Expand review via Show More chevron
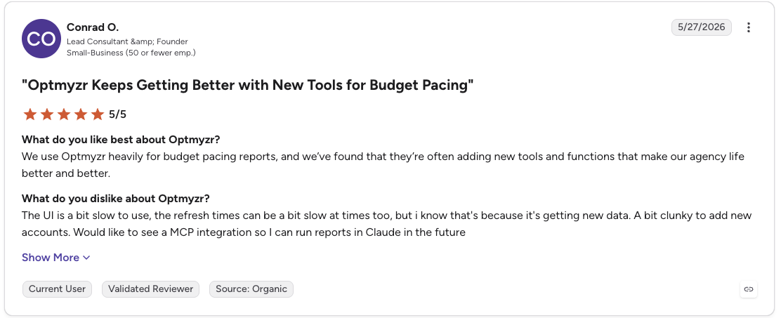 pyautogui.click(x=86, y=258)
